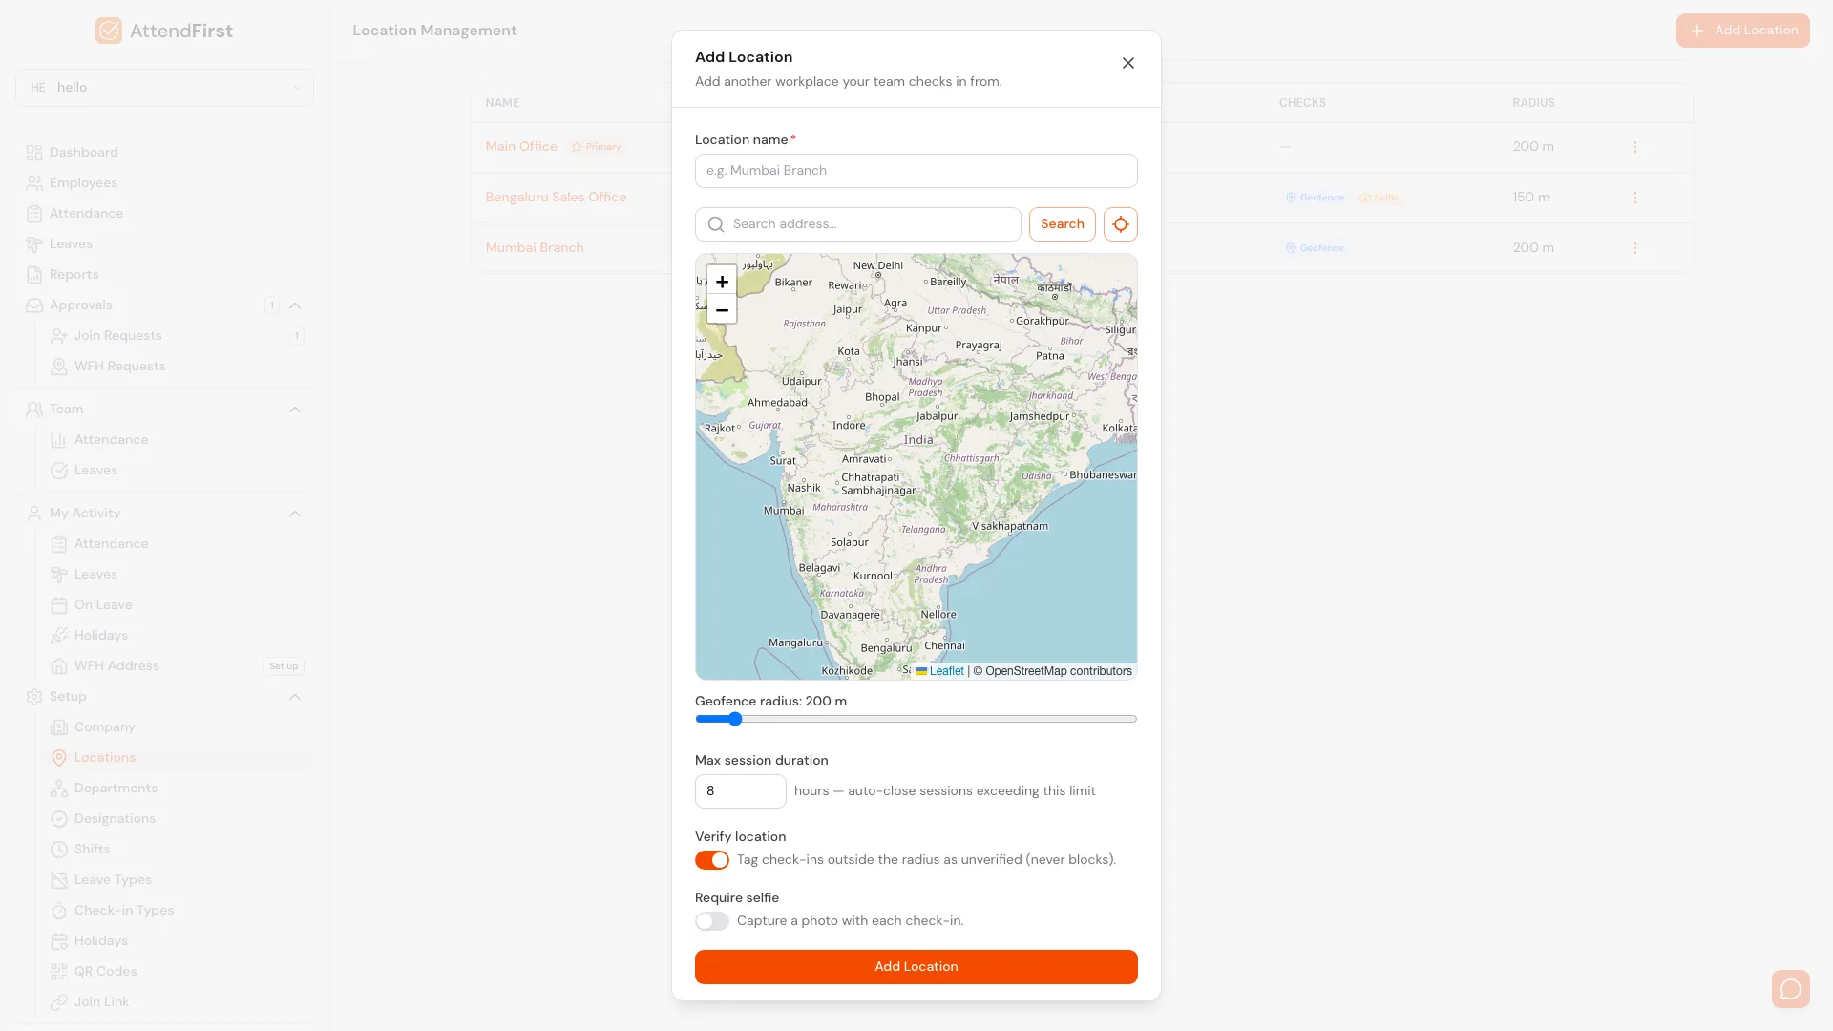Click the search magnifier icon in address field
The height and width of the screenshot is (1031, 1833).
pyautogui.click(x=716, y=224)
